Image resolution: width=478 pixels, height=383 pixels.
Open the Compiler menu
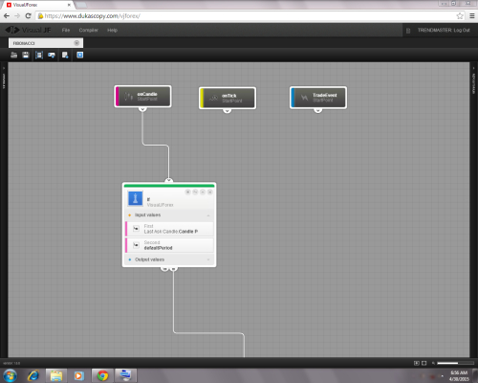coord(88,30)
